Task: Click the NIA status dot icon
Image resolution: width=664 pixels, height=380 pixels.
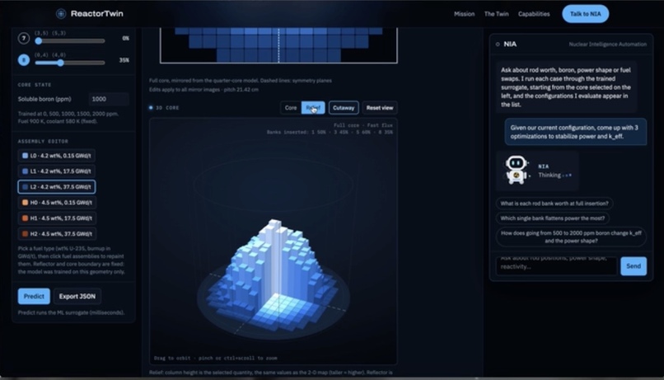Action: 498,44
